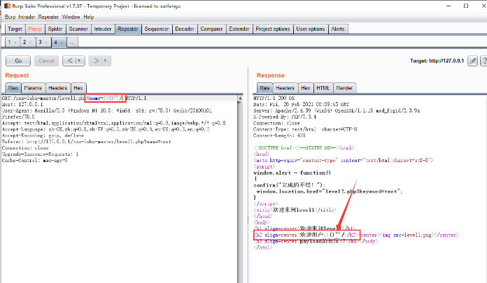The width and height of the screenshot is (487, 283).
Task: Close repeater tab 3 with its x
Action: (46, 43)
